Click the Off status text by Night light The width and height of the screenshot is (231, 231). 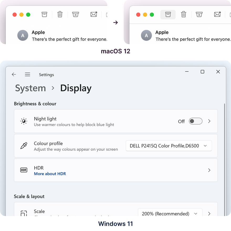pyautogui.click(x=181, y=121)
